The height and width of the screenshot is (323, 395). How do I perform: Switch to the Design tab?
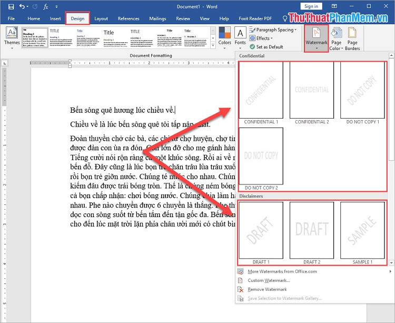pos(77,18)
